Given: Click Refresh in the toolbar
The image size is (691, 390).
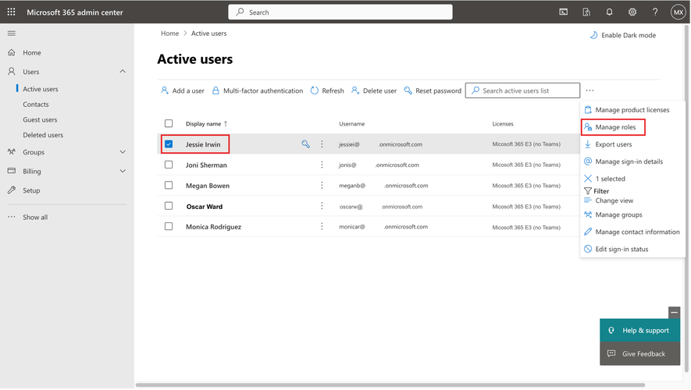Looking at the screenshot, I should coord(327,90).
